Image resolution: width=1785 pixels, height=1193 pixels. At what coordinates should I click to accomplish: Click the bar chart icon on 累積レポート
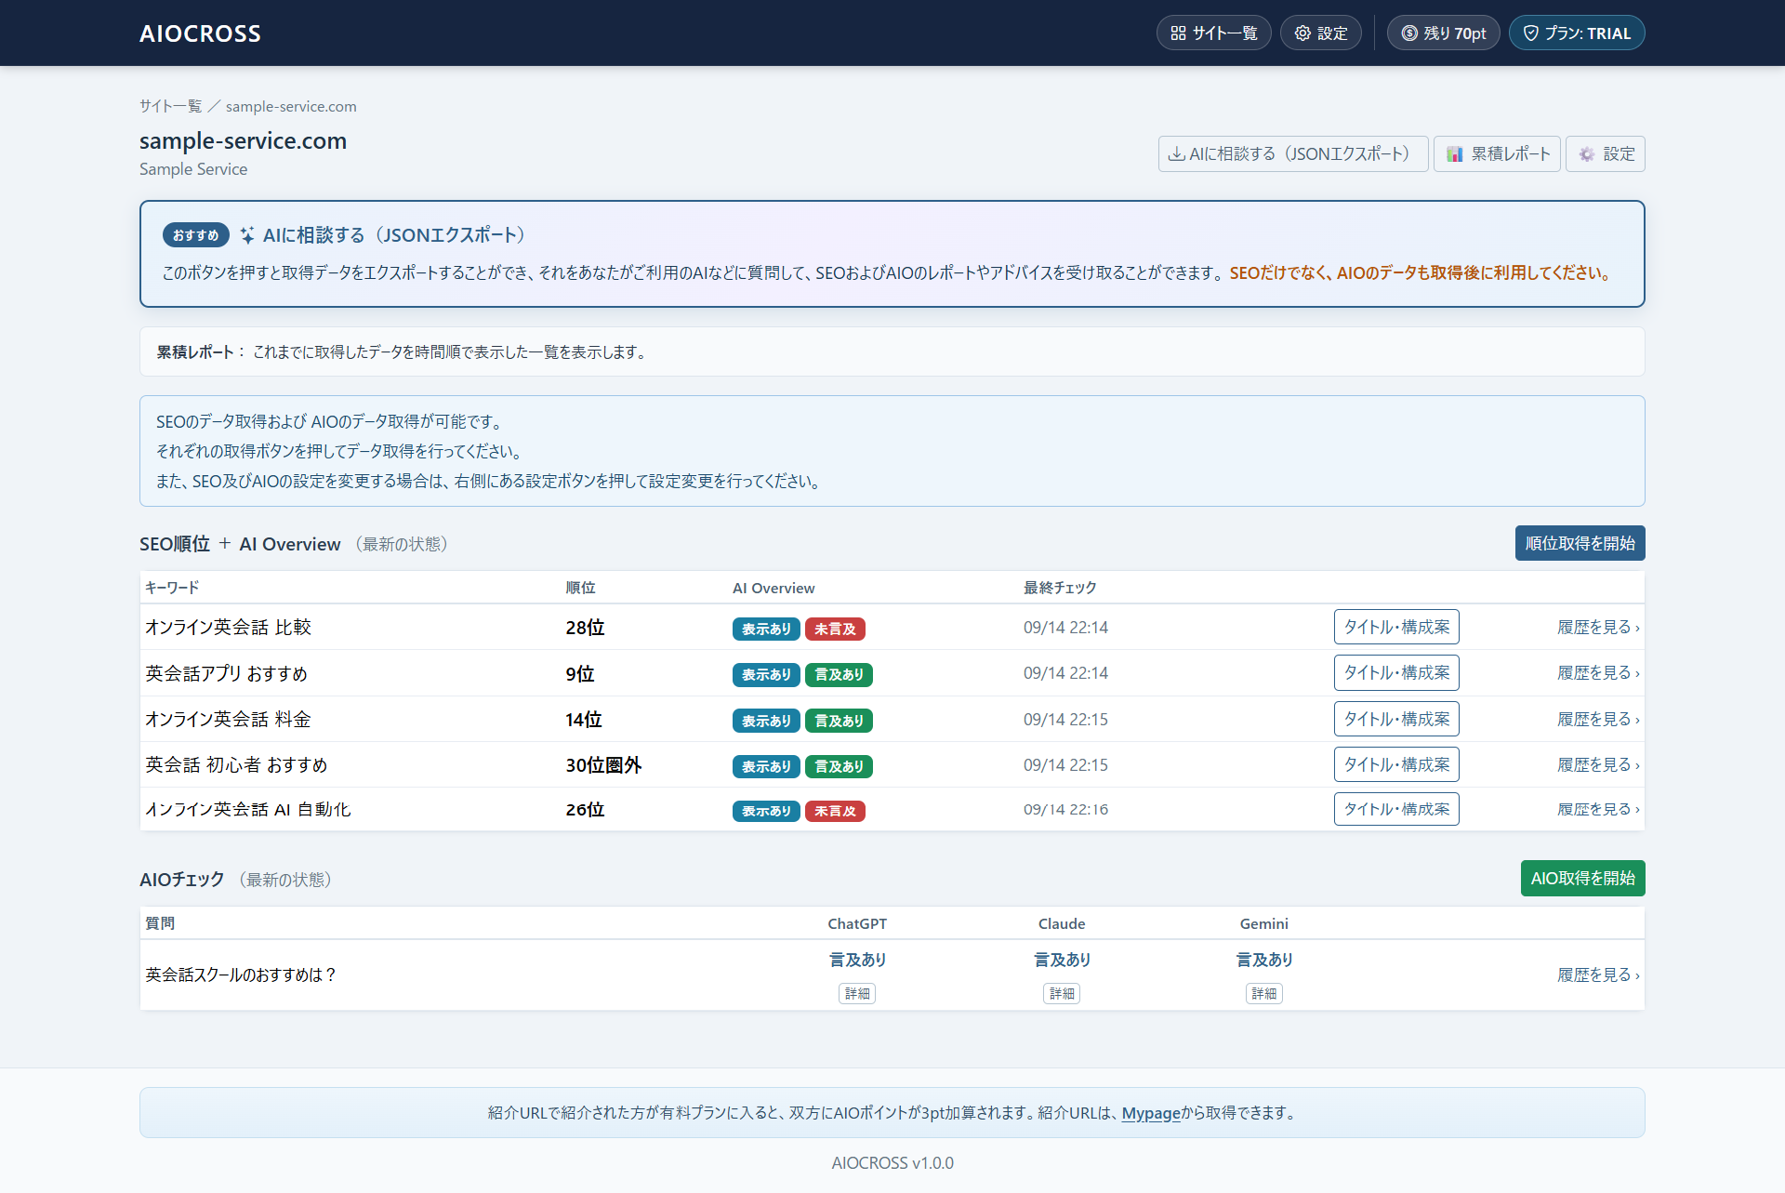point(1455,154)
